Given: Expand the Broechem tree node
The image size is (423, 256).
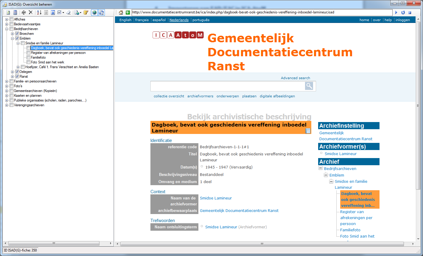Looking at the screenshot, I should 13,34.
